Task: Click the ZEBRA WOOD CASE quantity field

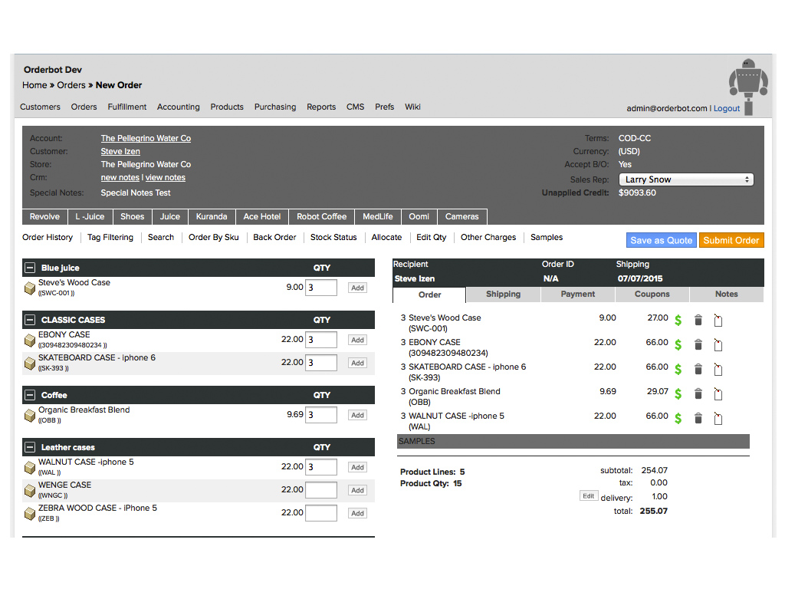Action: [x=321, y=513]
